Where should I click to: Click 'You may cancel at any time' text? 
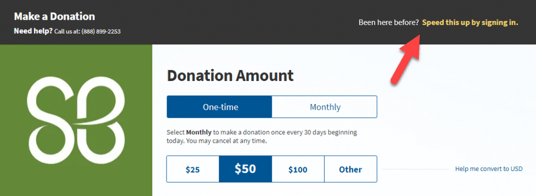pyautogui.click(x=226, y=141)
